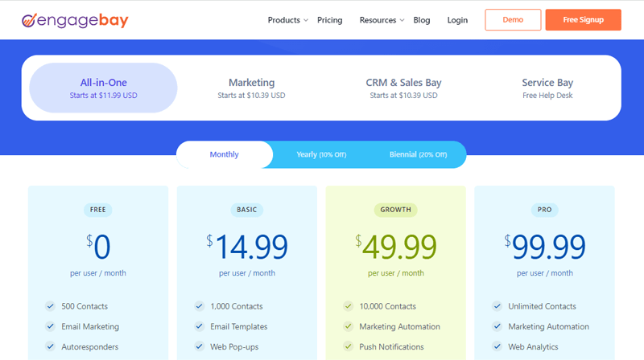Image resolution: width=644 pixels, height=360 pixels.
Task: Click the $0 price in Free plan
Action: pyautogui.click(x=98, y=247)
